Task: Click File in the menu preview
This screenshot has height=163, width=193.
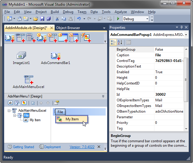Action: point(60,112)
